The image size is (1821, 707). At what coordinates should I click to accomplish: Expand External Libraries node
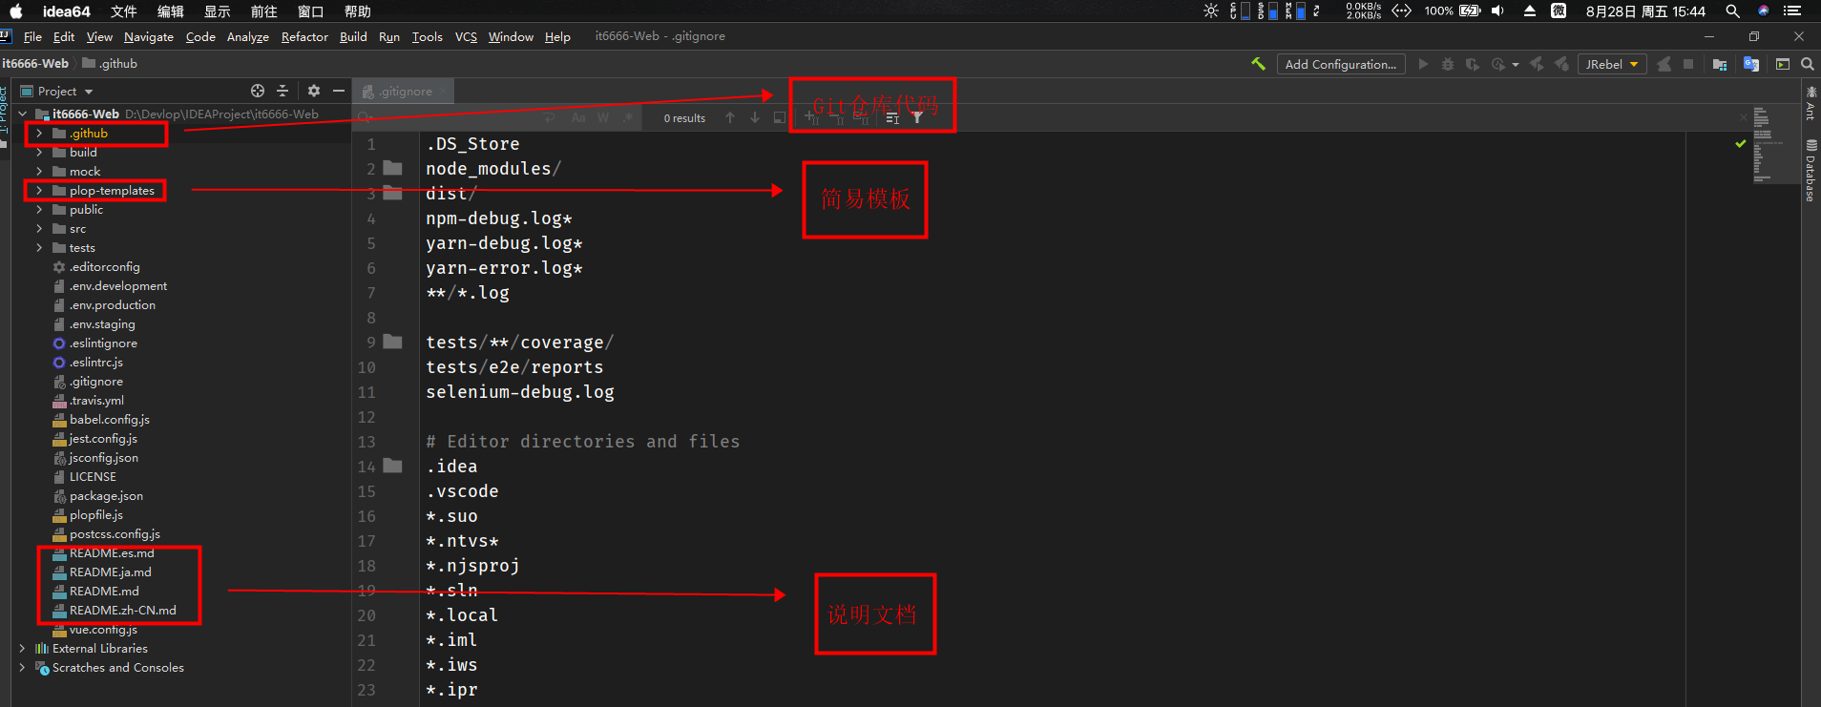coord(22,649)
